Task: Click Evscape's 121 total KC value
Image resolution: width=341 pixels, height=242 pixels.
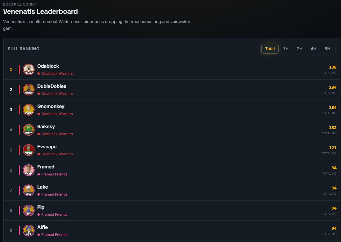Action: point(333,148)
